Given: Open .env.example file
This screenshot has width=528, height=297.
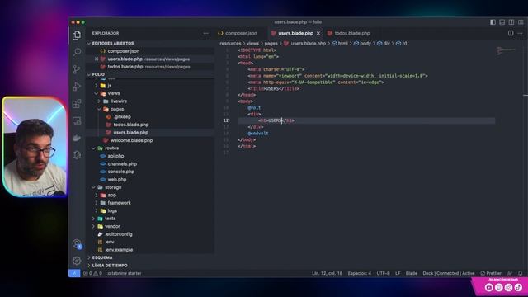Looking at the screenshot, I should pos(119,250).
